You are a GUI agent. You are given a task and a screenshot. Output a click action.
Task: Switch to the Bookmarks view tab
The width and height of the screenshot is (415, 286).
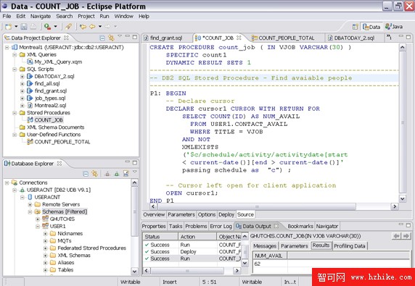pos(300,227)
